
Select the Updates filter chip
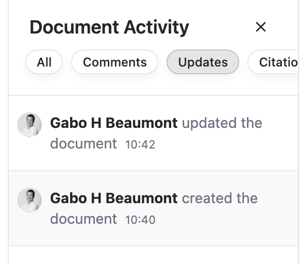coord(203,62)
